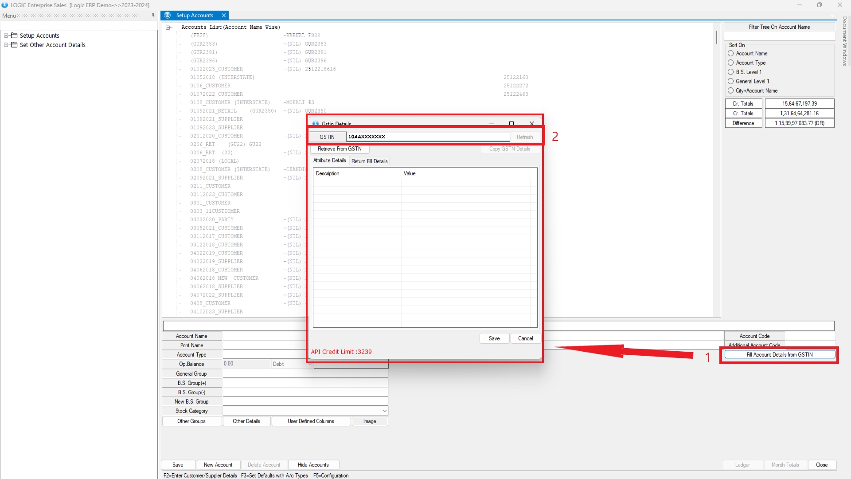Maximize the Gstin Details dialog
The width and height of the screenshot is (851, 479).
[x=511, y=124]
